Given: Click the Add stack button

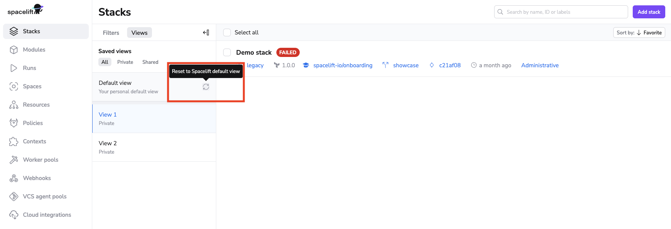Looking at the screenshot, I should click(649, 12).
